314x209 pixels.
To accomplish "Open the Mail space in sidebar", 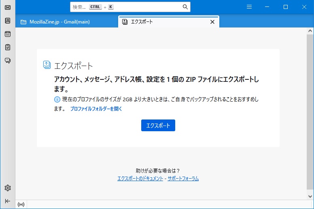I will [7, 7].
